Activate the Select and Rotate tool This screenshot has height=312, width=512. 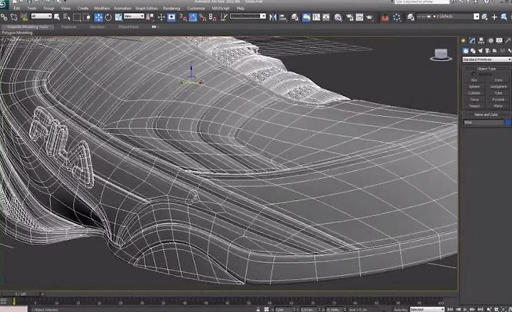pos(108,17)
